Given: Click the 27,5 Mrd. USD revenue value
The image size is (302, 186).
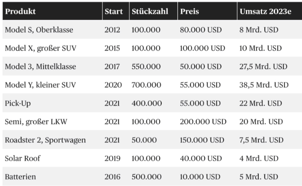Looking at the screenshot, I should [263, 67].
